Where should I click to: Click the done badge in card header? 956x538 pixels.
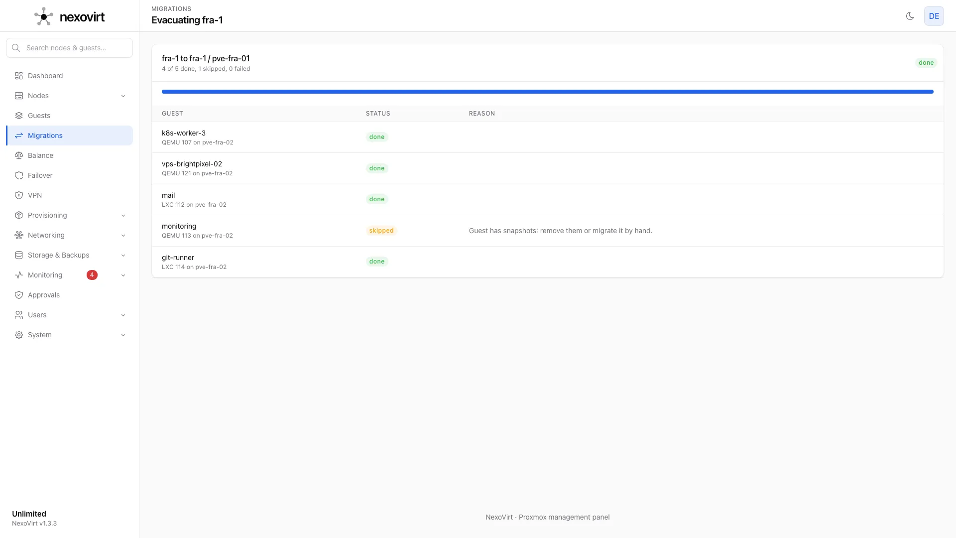click(926, 63)
